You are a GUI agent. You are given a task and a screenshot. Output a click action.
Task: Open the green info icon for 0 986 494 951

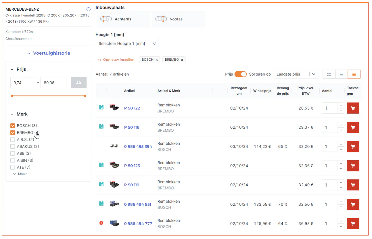click(x=101, y=204)
